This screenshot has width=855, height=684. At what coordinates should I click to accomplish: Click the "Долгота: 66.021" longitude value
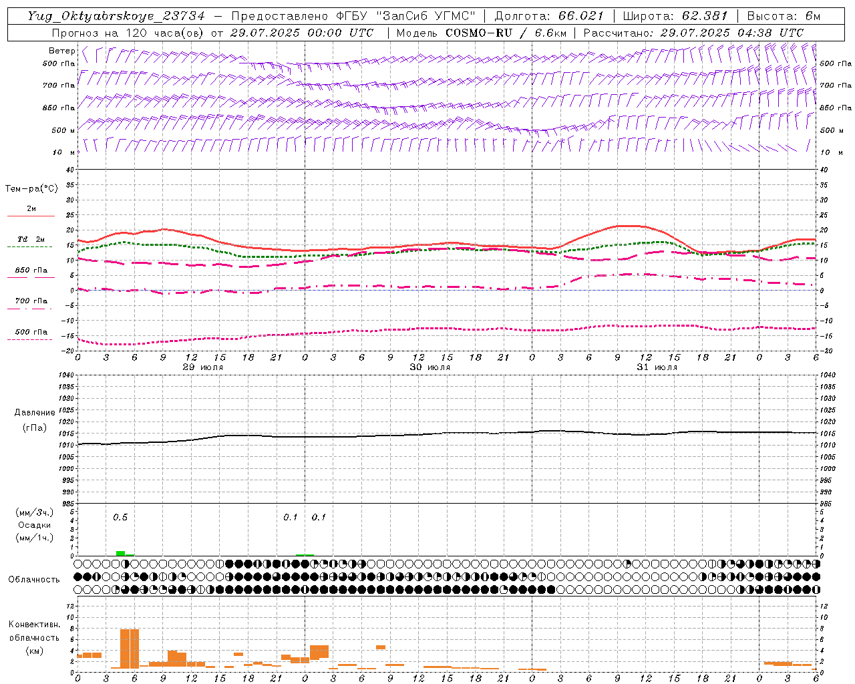[549, 16]
